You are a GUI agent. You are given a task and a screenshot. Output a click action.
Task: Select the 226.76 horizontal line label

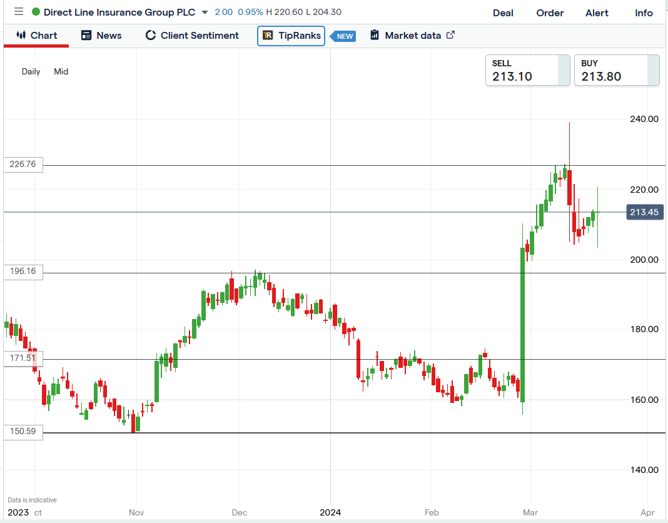[23, 165]
